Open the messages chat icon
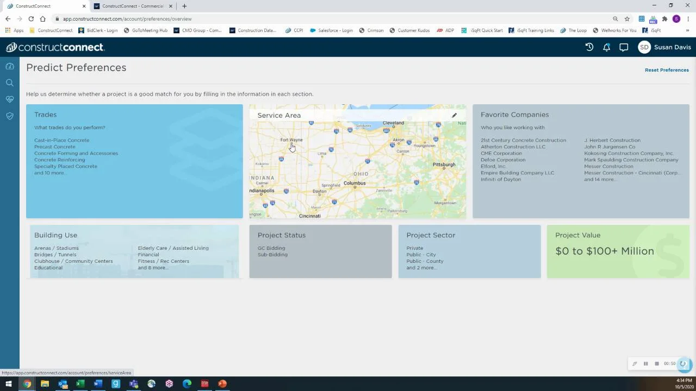Screen dimensions: 696x391 (624, 47)
